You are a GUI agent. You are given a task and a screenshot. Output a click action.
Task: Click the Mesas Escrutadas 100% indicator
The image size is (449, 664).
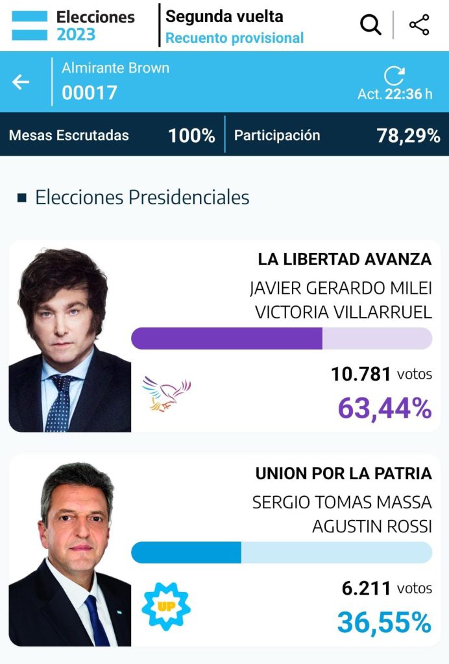(x=112, y=136)
